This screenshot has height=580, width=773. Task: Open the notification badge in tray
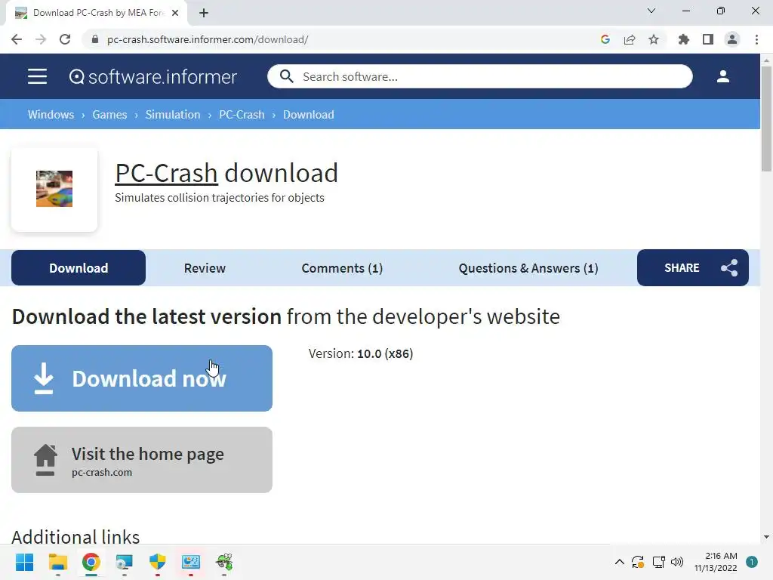pyautogui.click(x=752, y=562)
